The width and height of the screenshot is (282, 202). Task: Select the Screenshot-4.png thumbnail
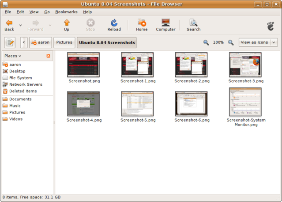click(83, 104)
